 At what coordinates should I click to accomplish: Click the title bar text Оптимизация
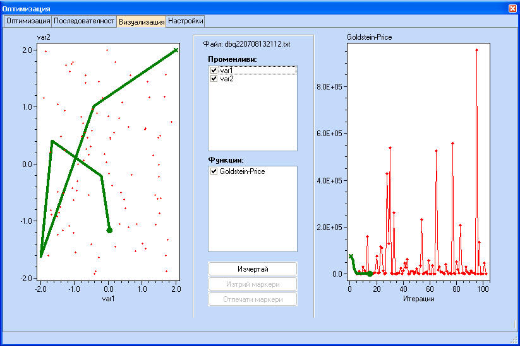click(27, 8)
